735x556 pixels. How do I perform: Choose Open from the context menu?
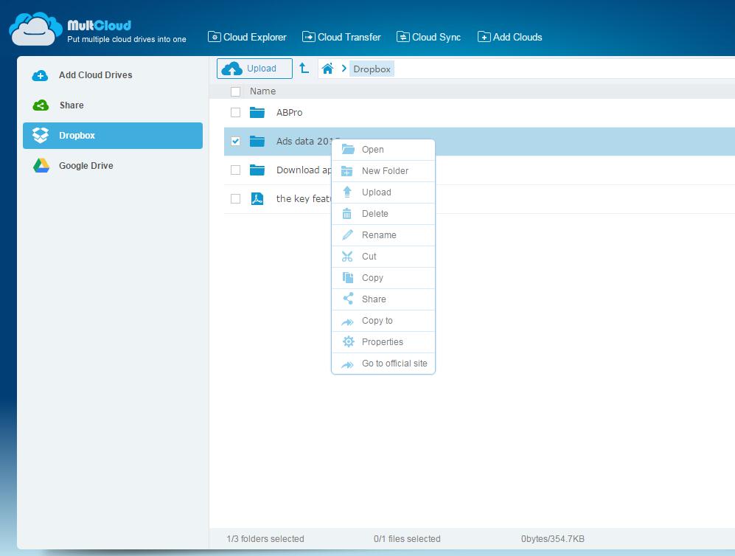383,150
